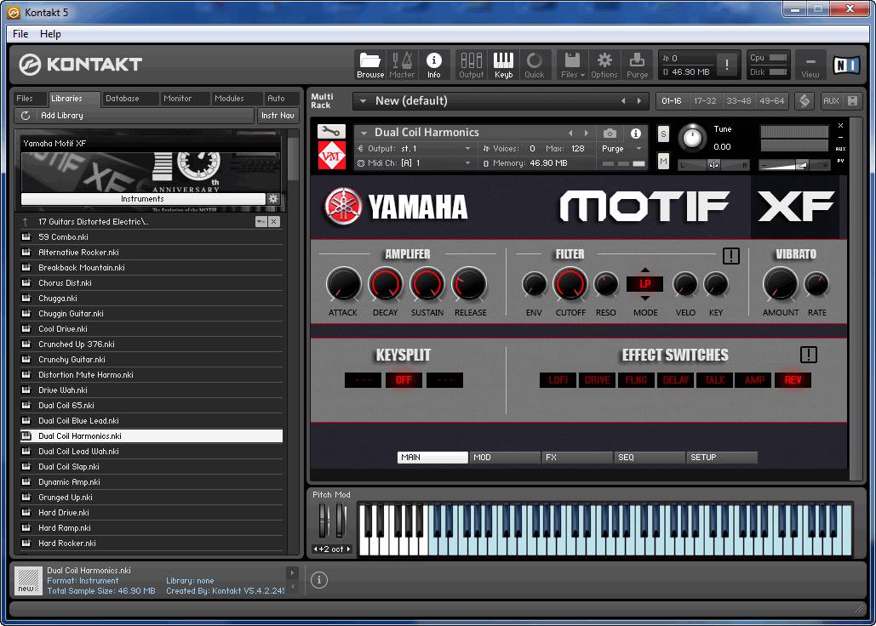The height and width of the screenshot is (626, 876).
Task: Open the Multi Rack preset dropdown arrow
Action: pyautogui.click(x=363, y=101)
